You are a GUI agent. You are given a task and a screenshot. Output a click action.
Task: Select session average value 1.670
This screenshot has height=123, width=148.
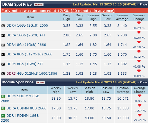122,55
